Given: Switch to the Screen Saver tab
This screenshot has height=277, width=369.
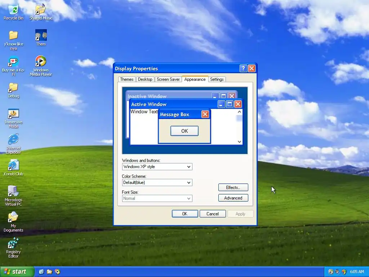Looking at the screenshot, I should (x=168, y=79).
